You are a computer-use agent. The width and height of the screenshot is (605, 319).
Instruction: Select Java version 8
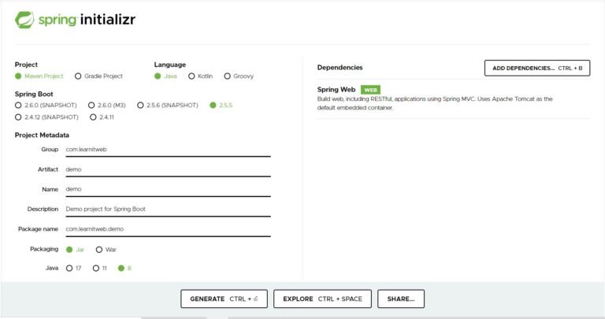(x=124, y=268)
